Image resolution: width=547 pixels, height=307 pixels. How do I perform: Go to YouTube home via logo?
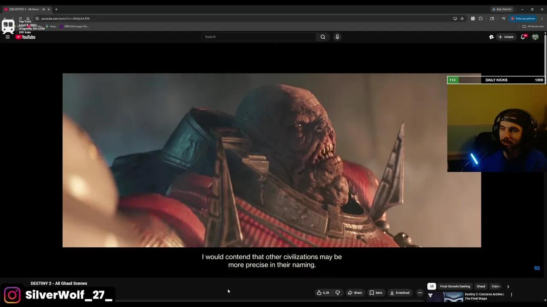point(26,37)
